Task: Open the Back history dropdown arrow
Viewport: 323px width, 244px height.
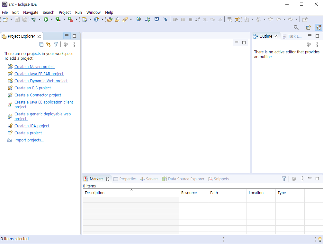Action: [284, 19]
